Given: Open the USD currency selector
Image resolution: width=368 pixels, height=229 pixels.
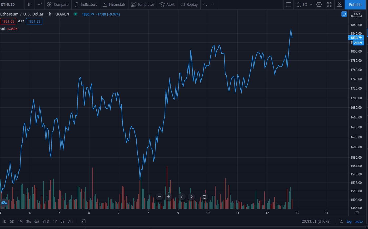Looking at the screenshot, I should pos(357,14).
